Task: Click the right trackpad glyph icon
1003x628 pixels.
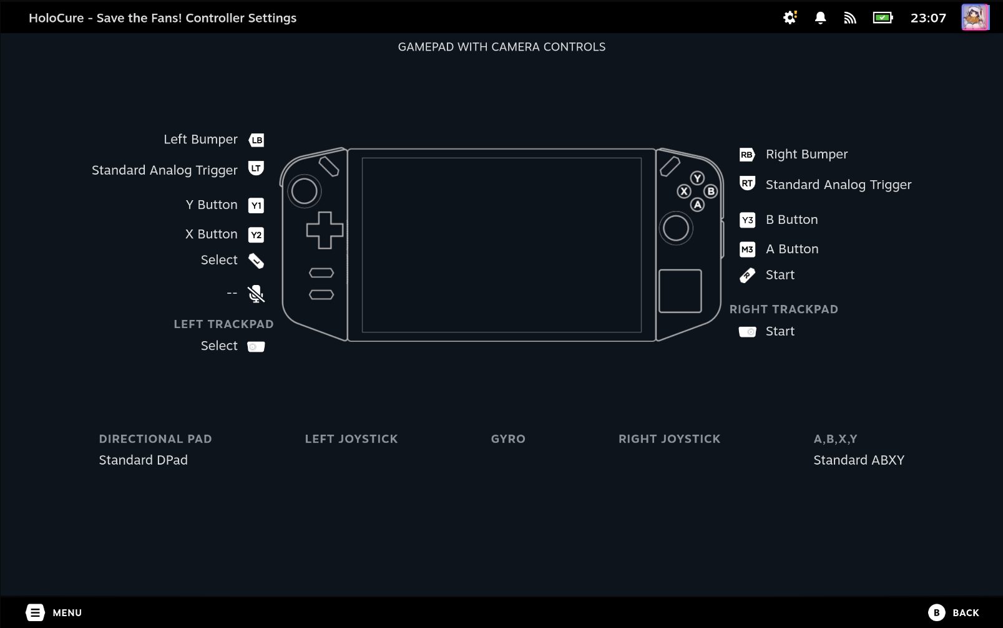Action: pos(747,332)
